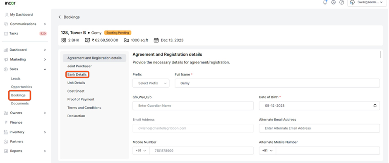389x163 pixels.
Task: Open the Alternate Mobile Number +91 dropdown
Action: [x=267, y=150]
